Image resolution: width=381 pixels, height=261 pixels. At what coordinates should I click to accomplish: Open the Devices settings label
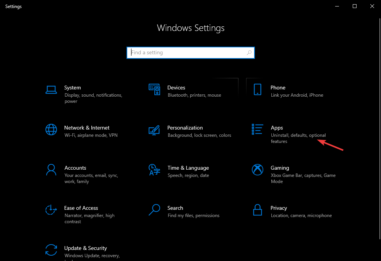[176, 88]
